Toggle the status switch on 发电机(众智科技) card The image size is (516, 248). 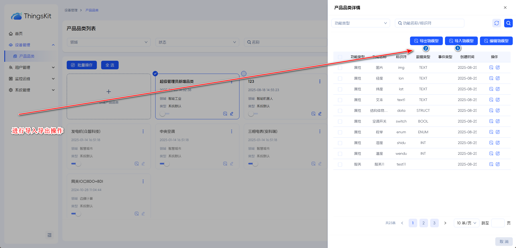(x=76, y=164)
